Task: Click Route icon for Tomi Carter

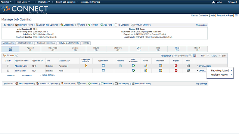Action: (x=146, y=70)
